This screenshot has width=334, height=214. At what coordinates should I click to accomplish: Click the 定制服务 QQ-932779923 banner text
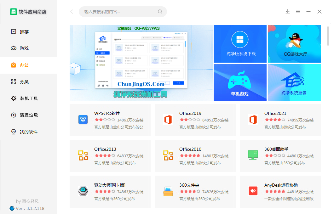[138, 28]
